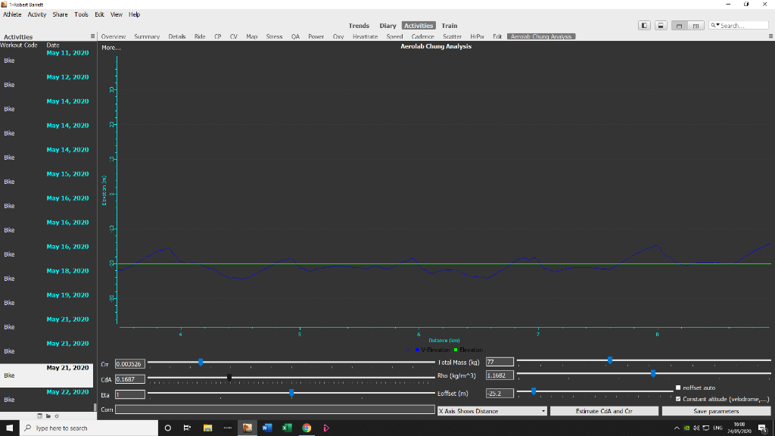775x436 pixels.
Task: Open the X Axis Shows Distance dropdown
Action: [490, 410]
